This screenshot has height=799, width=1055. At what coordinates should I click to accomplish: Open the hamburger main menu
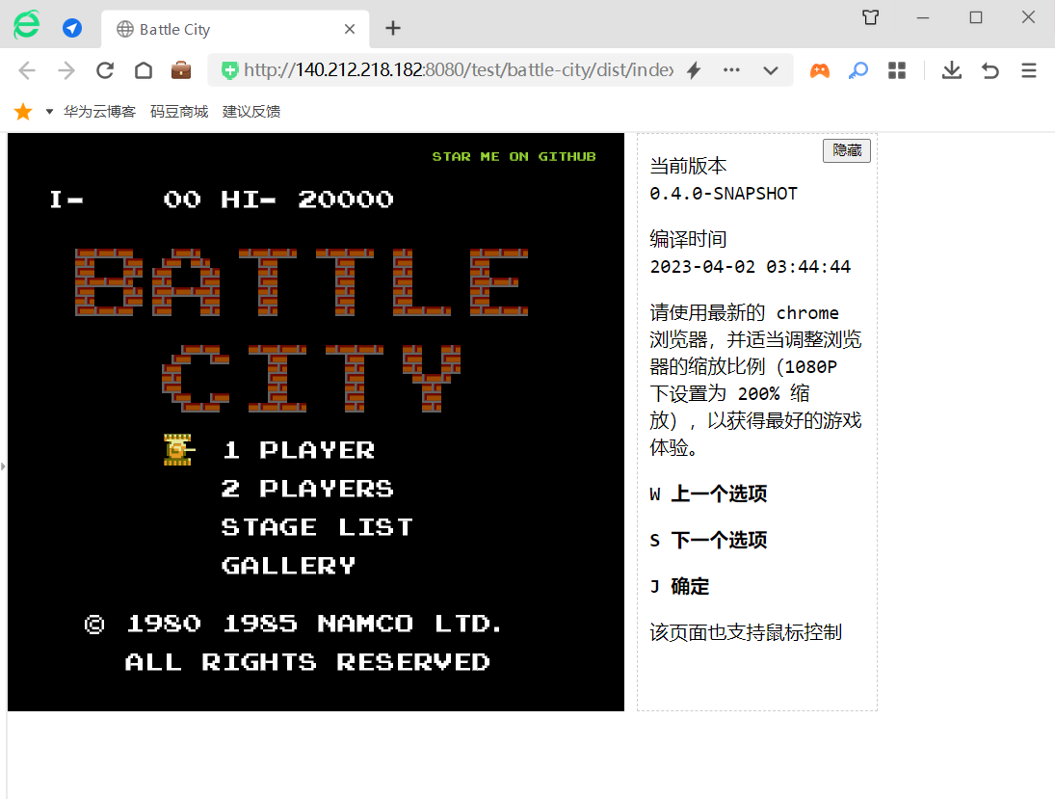[1029, 70]
